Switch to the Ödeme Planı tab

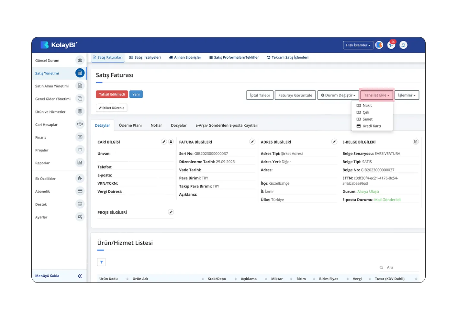tap(130, 125)
